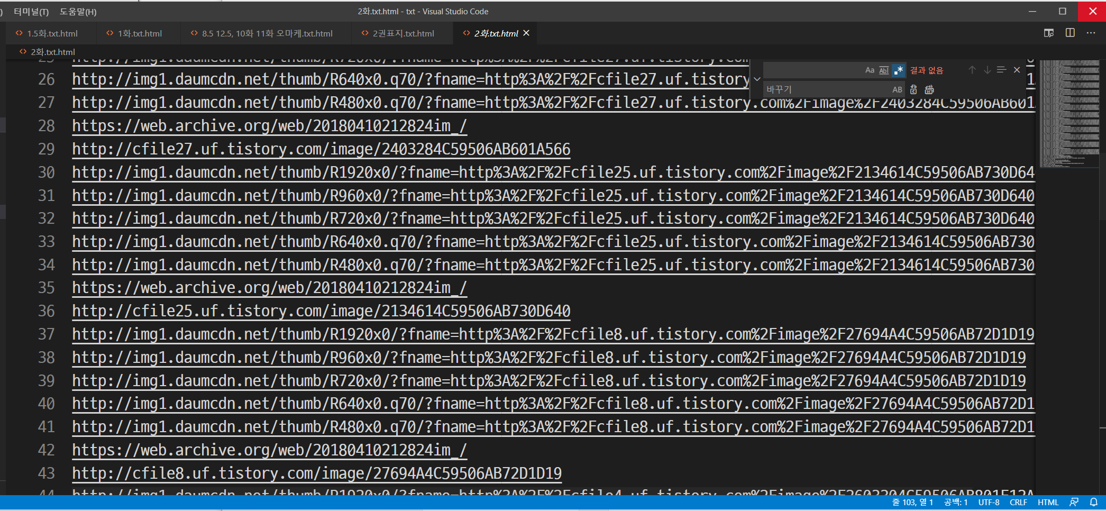Screen dimensions: 1106x511
Task: Toggle find in selection icon
Action: pyautogui.click(x=1001, y=70)
